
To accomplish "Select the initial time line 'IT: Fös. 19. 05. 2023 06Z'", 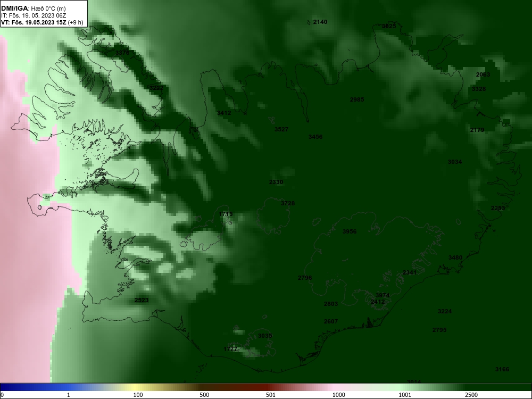I will [33, 15].
